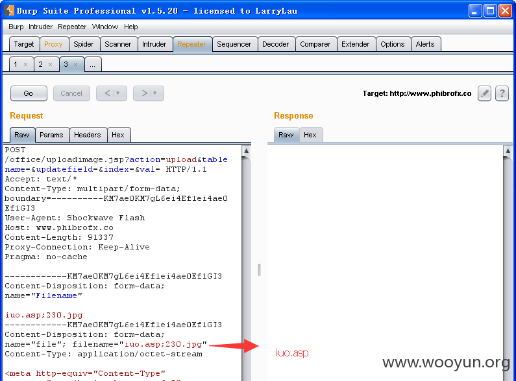Click the Burp Suite title bar logo icon
Screen dimensions: 516x381
tap(9, 10)
